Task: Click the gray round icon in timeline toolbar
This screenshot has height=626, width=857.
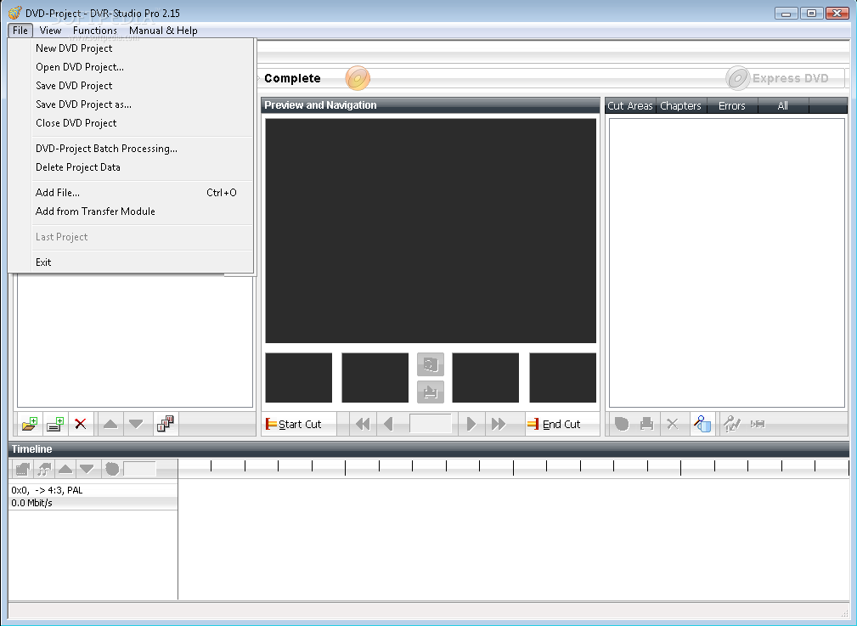Action: [112, 469]
